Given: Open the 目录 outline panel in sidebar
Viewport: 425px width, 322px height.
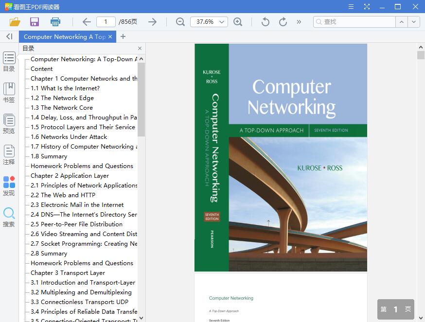Looking at the screenshot, I should pyautogui.click(x=9, y=62).
